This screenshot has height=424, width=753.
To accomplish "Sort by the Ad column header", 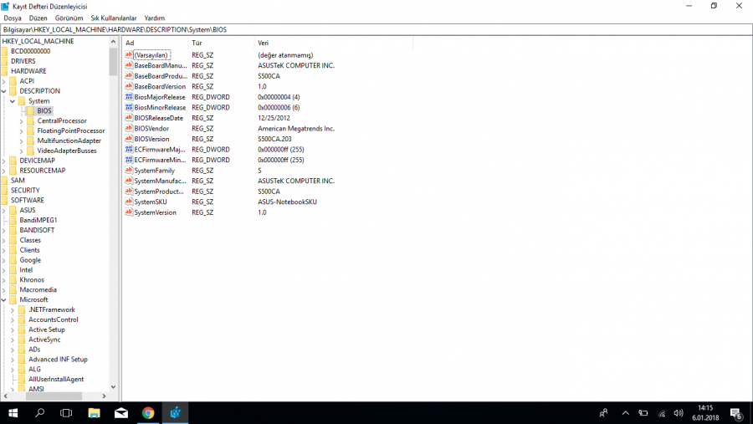I will coord(156,43).
